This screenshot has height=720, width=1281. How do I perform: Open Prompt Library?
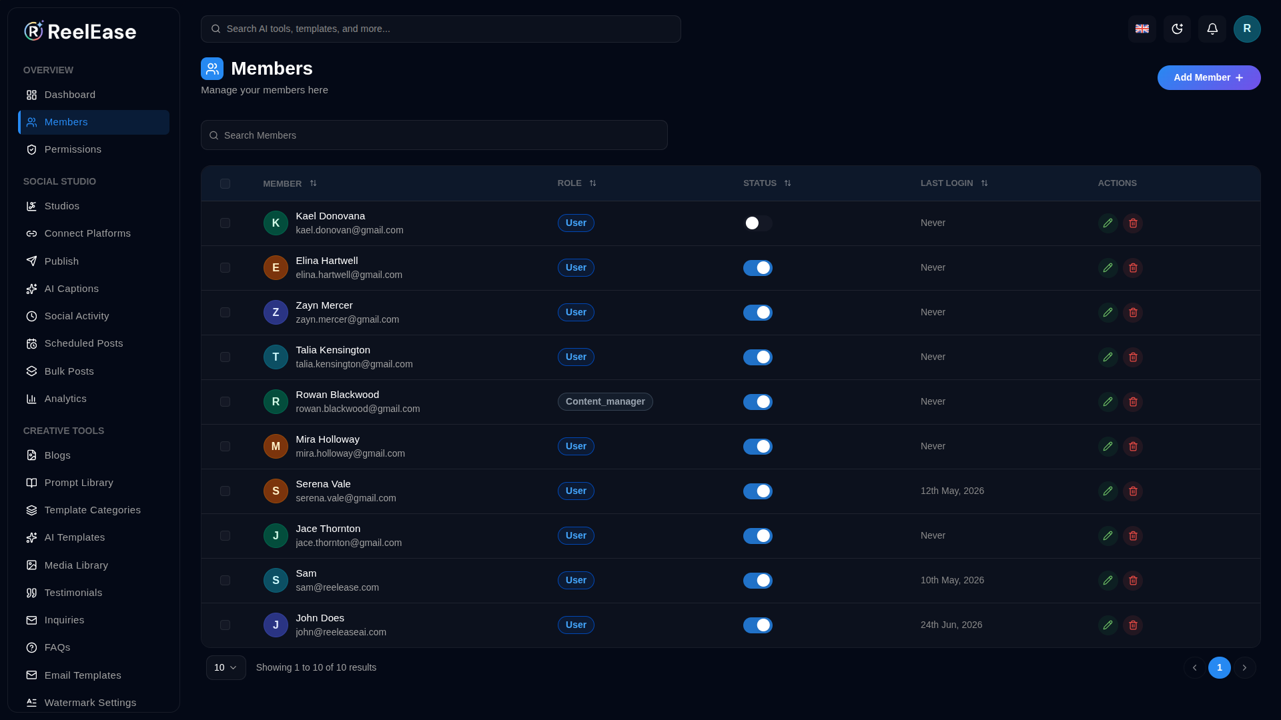(93, 483)
